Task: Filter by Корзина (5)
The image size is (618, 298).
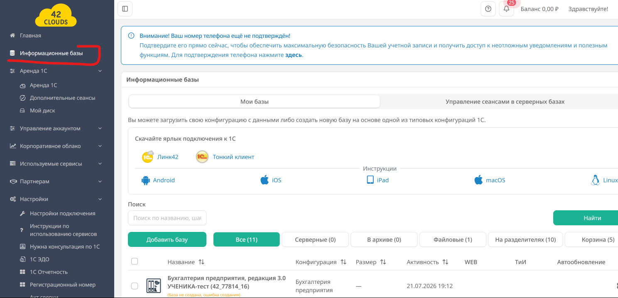Action: (x=592, y=239)
